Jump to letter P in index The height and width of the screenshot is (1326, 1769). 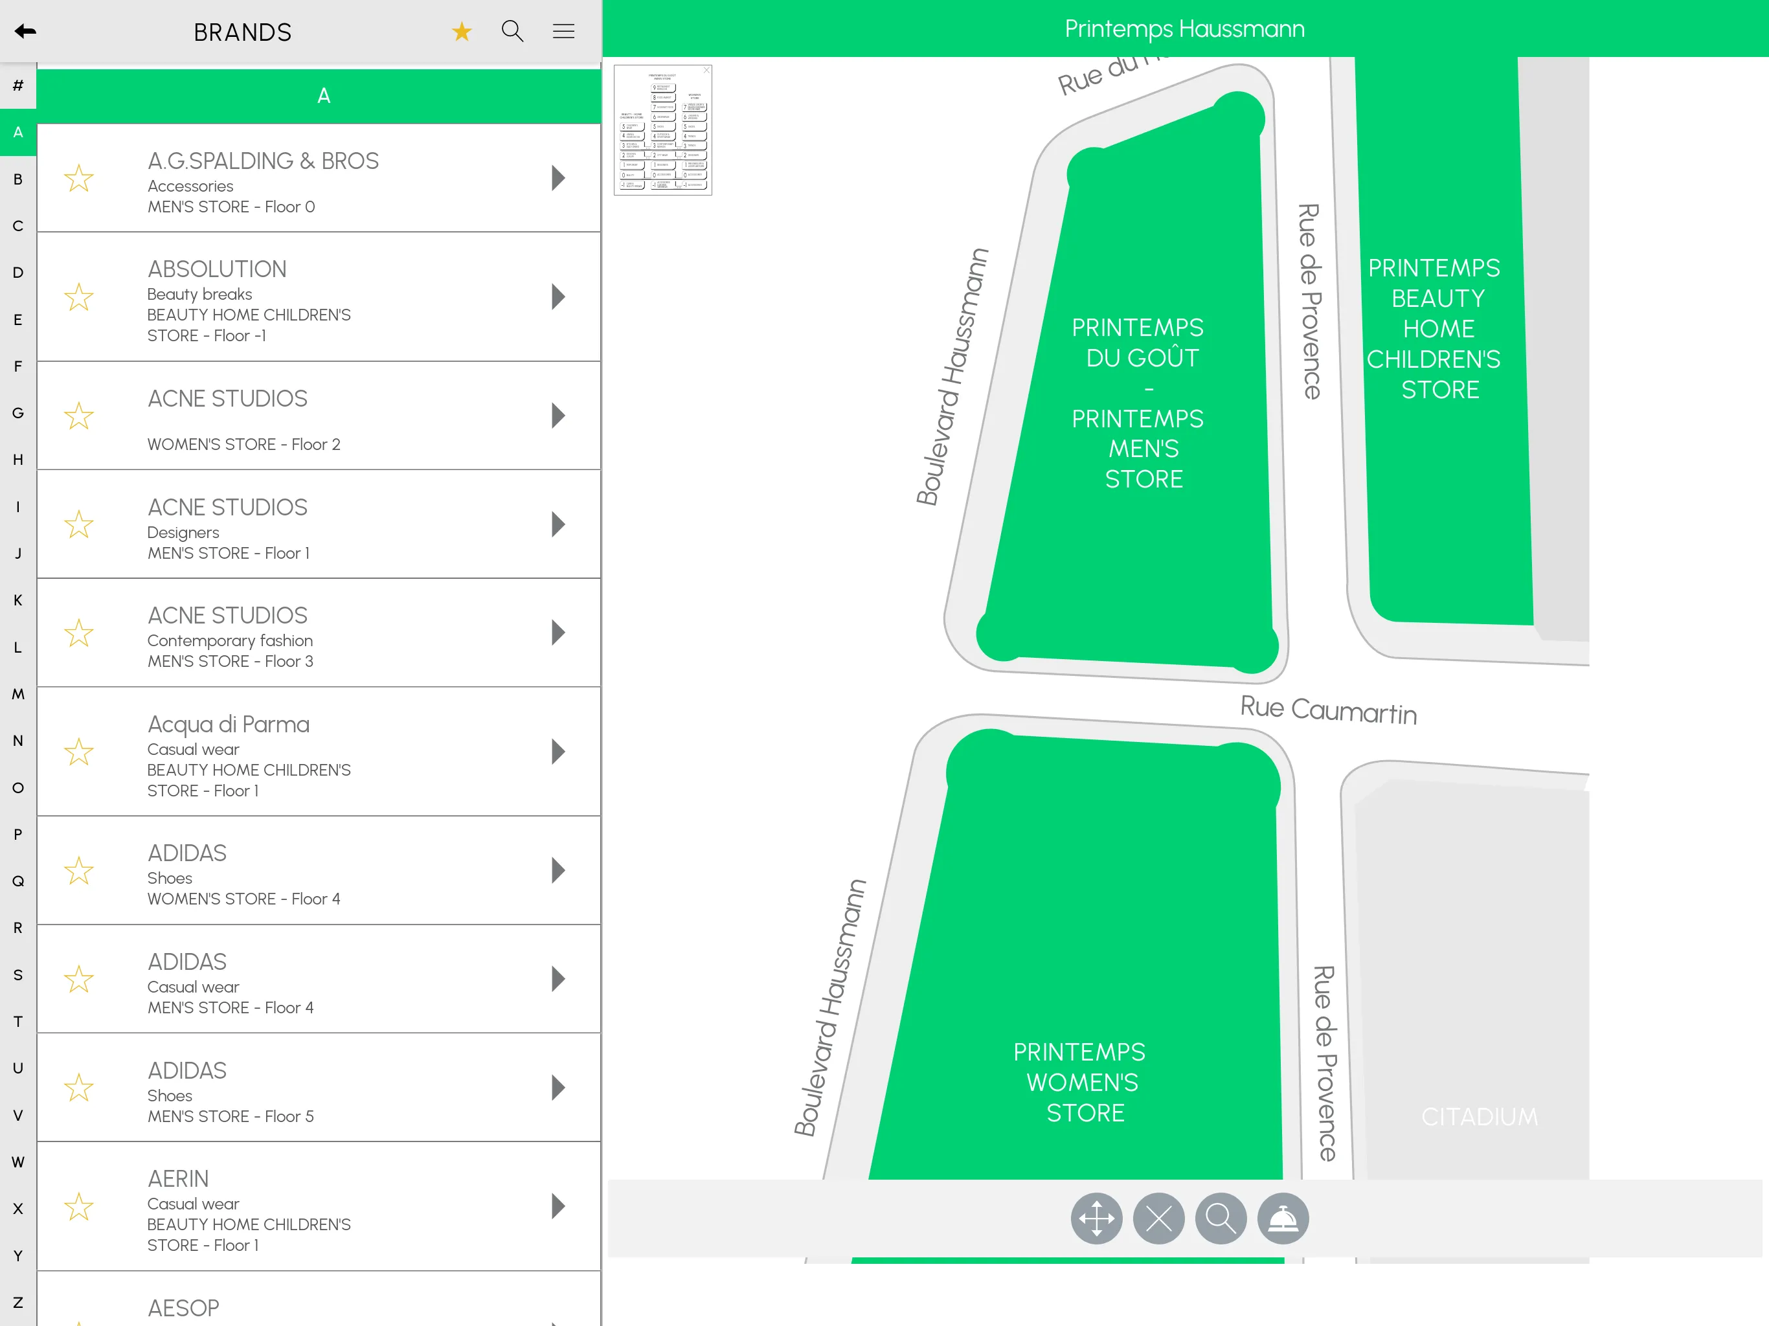click(17, 834)
